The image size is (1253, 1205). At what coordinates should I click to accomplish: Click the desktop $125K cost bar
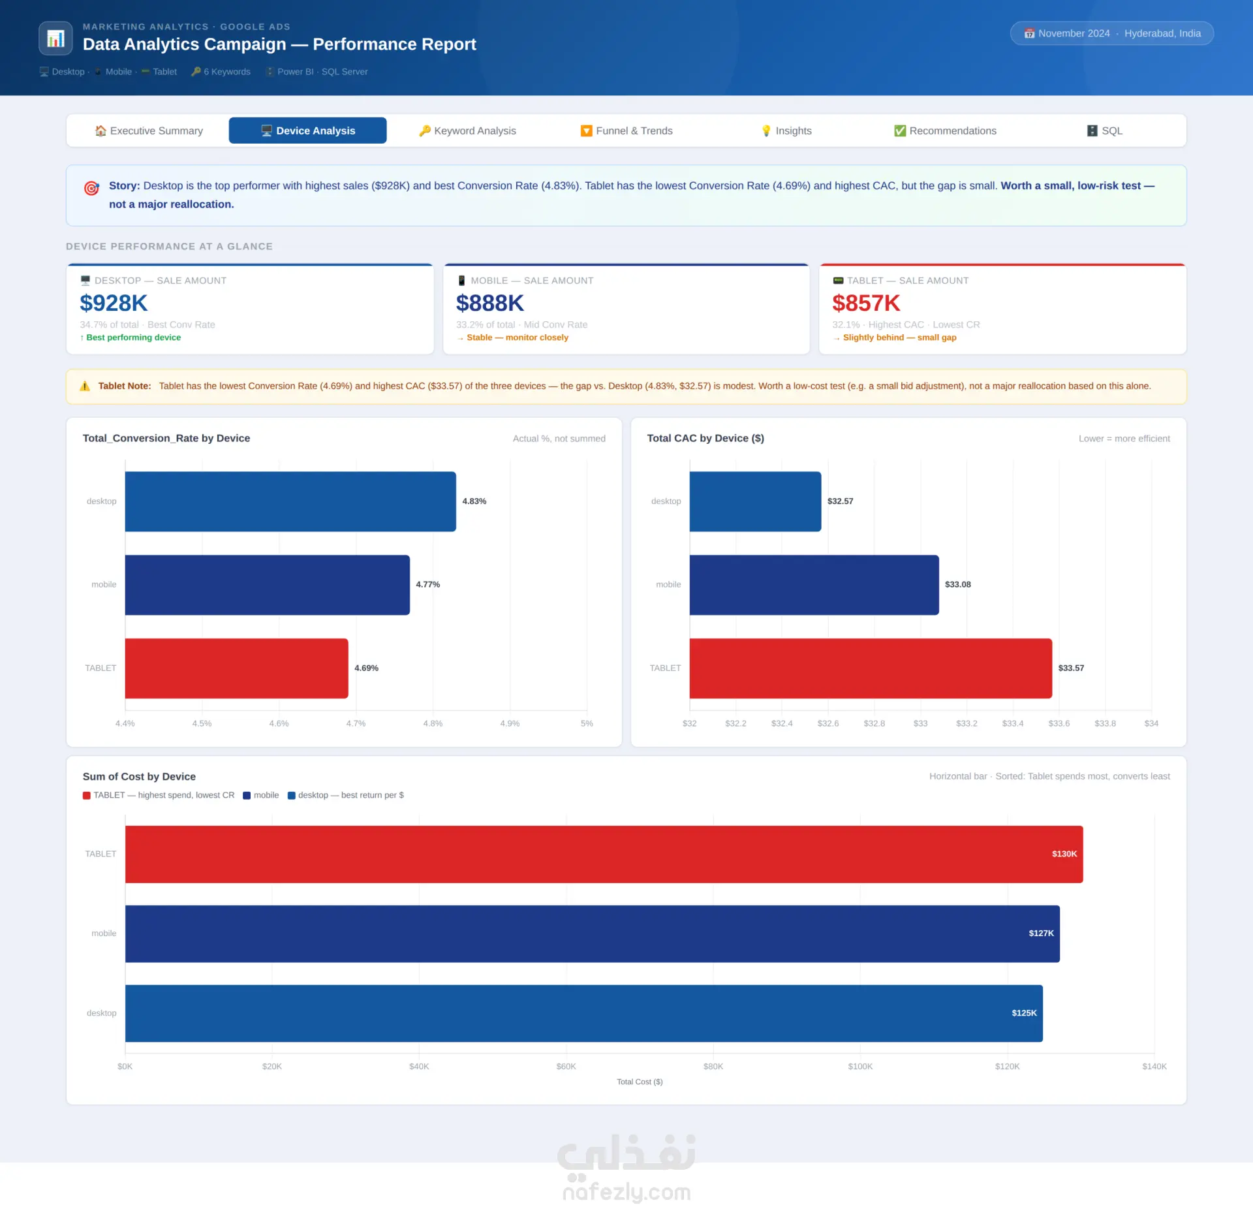[584, 1014]
